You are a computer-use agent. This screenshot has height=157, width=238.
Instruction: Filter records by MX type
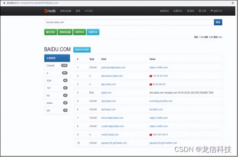57,110
